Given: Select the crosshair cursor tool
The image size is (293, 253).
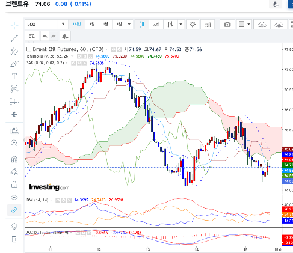Looking at the screenshot, I should pyautogui.click(x=14, y=26).
